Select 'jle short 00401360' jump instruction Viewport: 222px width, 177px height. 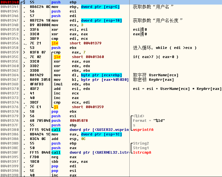[x=79, y=57]
